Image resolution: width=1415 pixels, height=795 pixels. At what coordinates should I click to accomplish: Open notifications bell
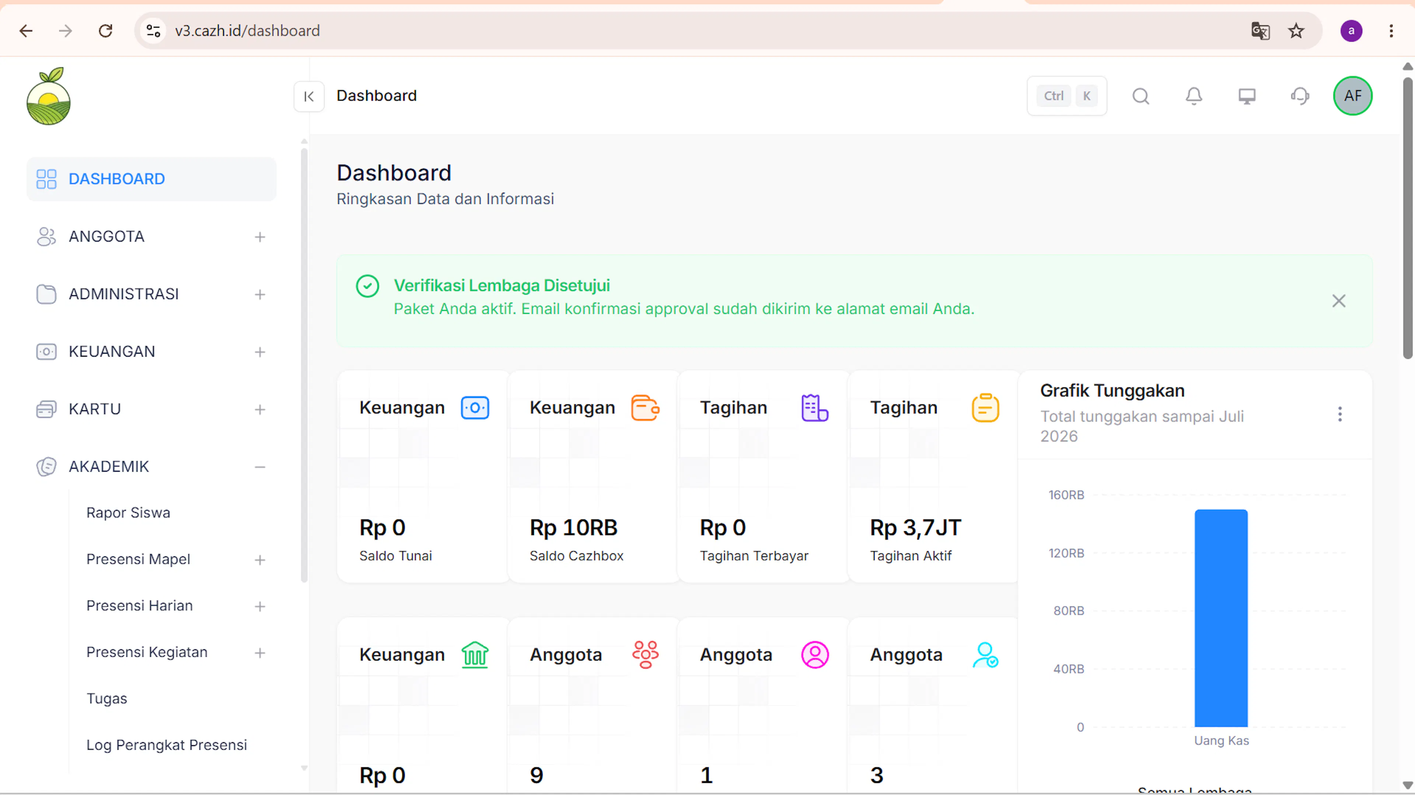[1194, 96]
